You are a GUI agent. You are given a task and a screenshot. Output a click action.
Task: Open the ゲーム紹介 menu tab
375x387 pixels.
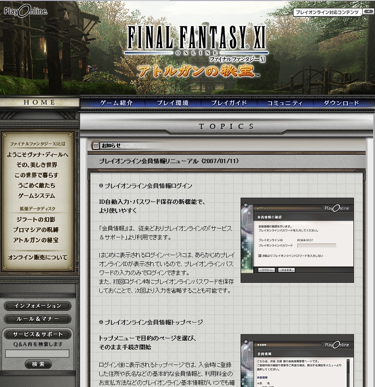[116, 103]
